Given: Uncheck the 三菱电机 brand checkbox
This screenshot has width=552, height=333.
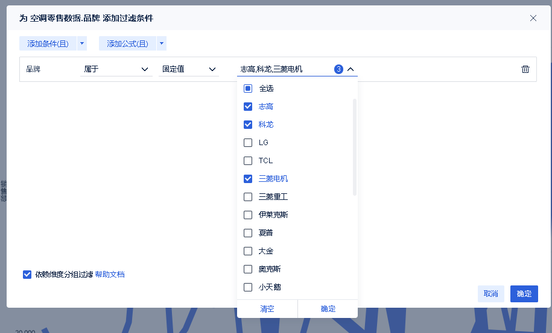Looking at the screenshot, I should point(248,179).
